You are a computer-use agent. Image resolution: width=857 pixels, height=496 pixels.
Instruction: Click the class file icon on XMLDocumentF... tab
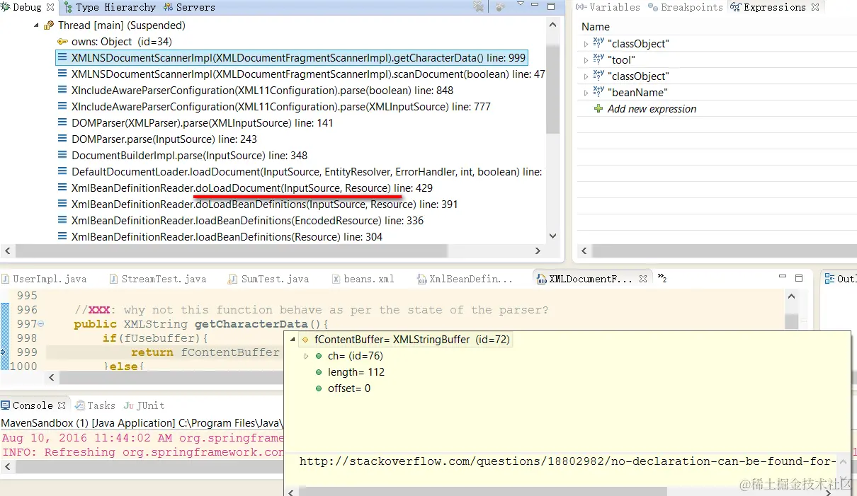[542, 279]
